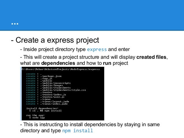The height and width of the screenshot is (138, 184).
Task: Click './public/stylesheets/style.css' terminal line
Action: point(56,90)
